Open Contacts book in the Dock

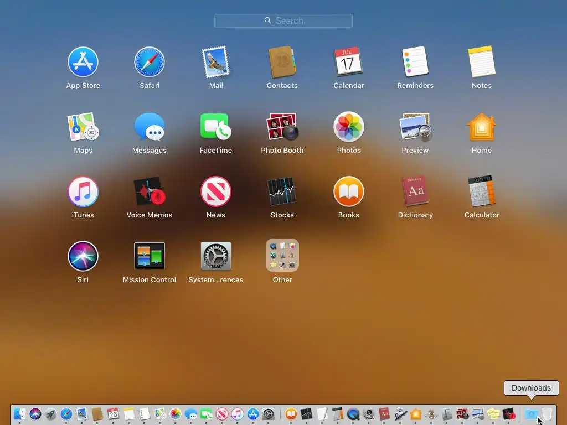(x=97, y=414)
